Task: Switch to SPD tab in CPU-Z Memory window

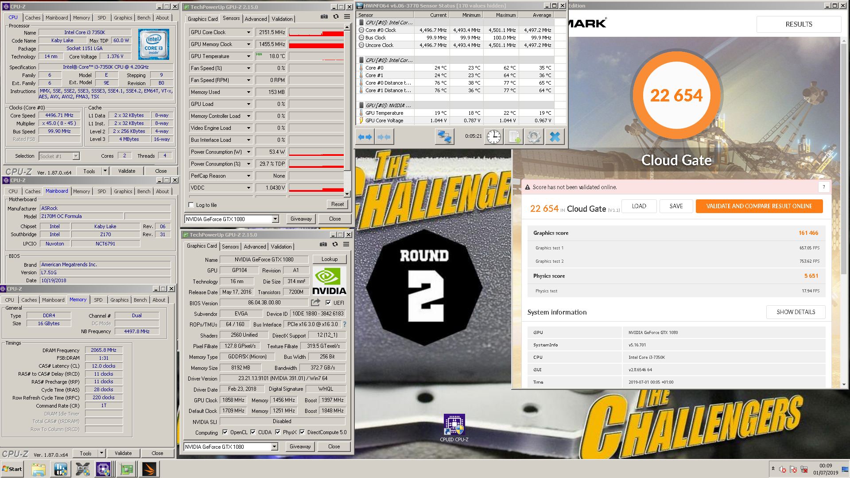Action: tap(98, 300)
